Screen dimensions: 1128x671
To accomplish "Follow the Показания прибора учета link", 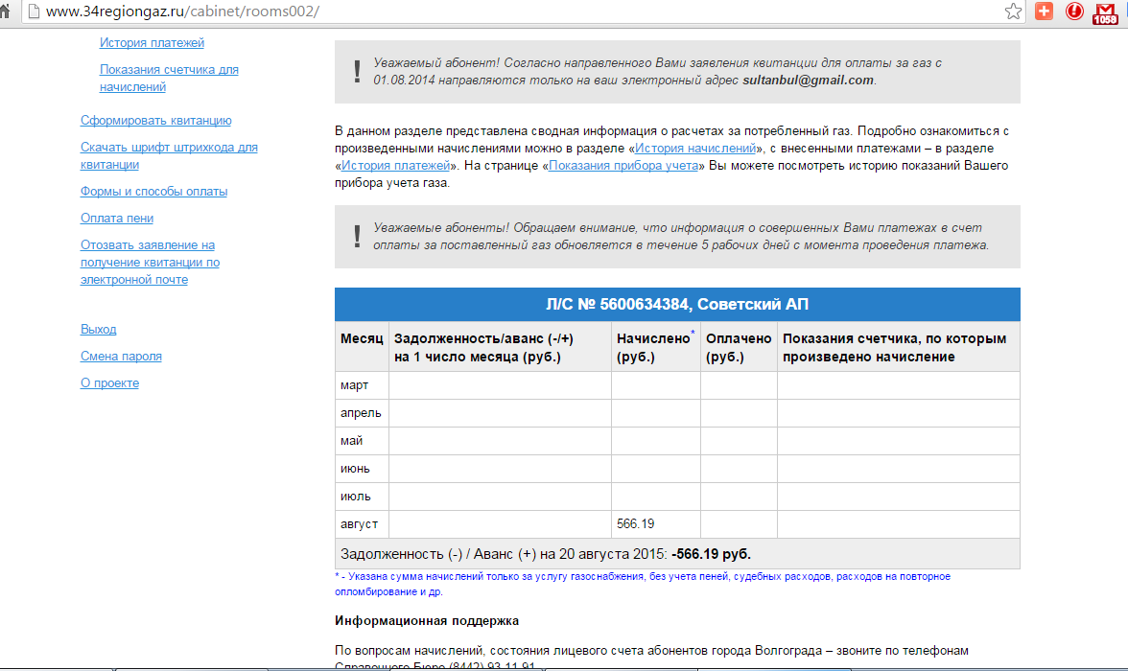I will pyautogui.click(x=623, y=166).
